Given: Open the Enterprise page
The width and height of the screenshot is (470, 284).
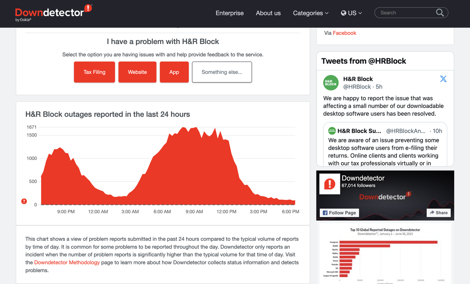Looking at the screenshot, I should (229, 13).
